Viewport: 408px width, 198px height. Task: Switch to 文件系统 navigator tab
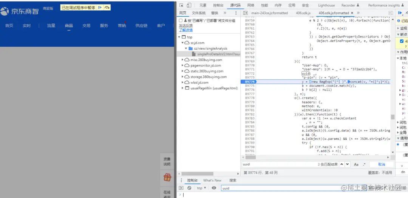point(199,13)
